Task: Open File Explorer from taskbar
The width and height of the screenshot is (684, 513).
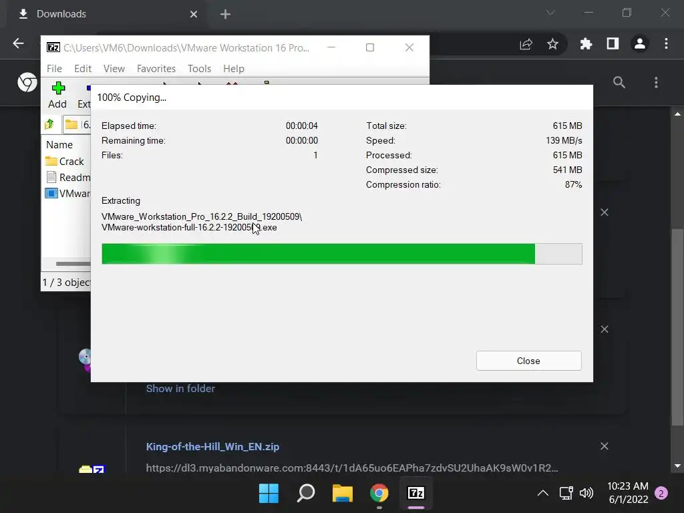Action: 343,494
